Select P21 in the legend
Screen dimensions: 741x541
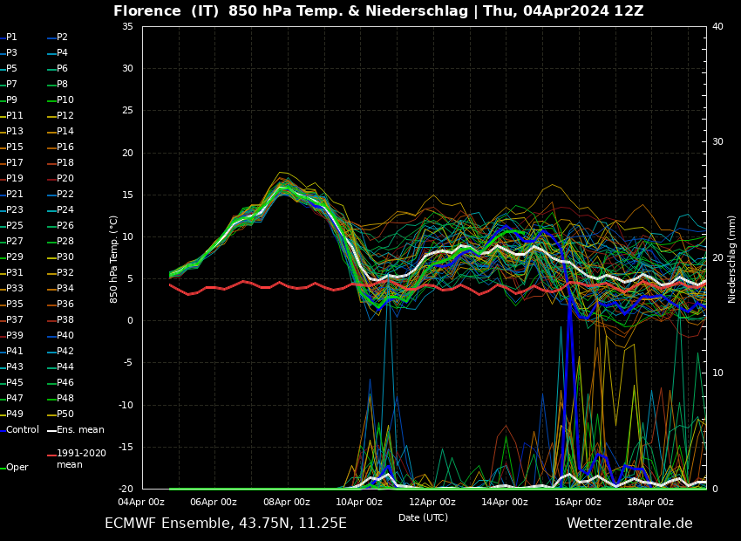[x=11, y=194]
